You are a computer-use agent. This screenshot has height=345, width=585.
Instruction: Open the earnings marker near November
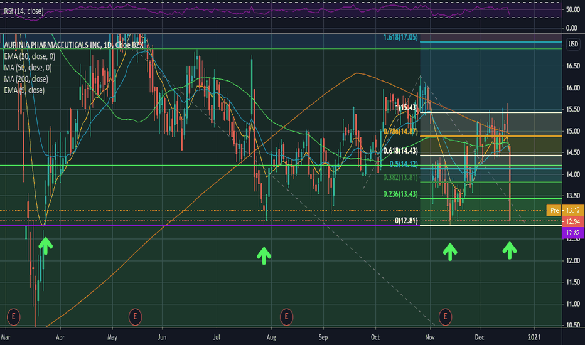(x=445, y=317)
